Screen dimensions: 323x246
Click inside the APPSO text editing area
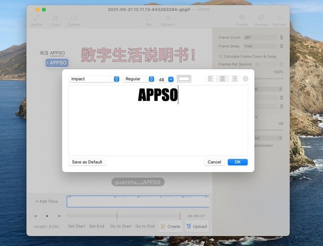158,121
